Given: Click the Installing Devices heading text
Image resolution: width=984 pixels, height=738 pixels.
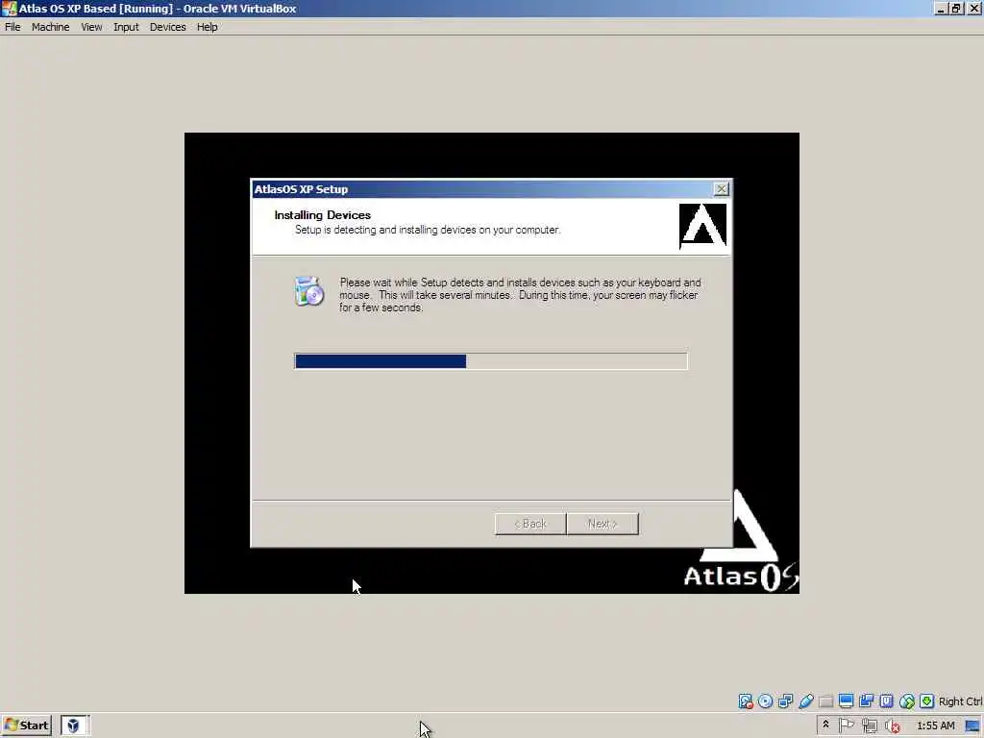Looking at the screenshot, I should pos(323,214).
